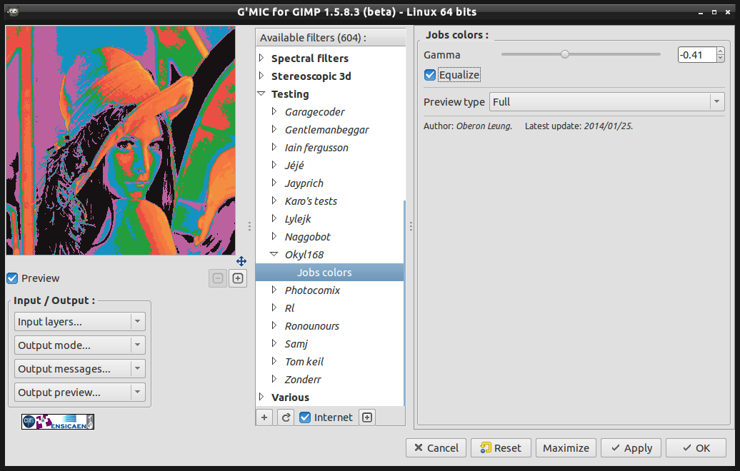740x471 pixels.
Task: Expand the Lylejk folder
Action: click(x=274, y=218)
